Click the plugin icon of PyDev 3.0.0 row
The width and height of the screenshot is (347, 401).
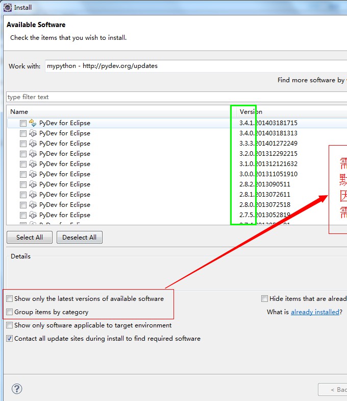point(33,174)
